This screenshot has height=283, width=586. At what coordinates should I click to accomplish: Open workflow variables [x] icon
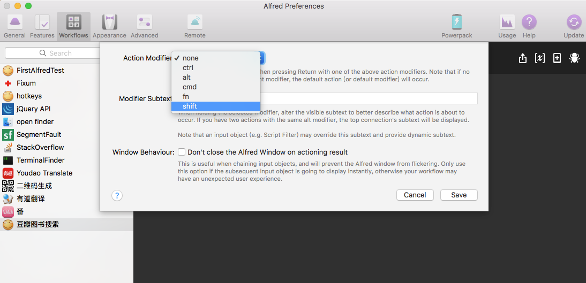pos(540,58)
